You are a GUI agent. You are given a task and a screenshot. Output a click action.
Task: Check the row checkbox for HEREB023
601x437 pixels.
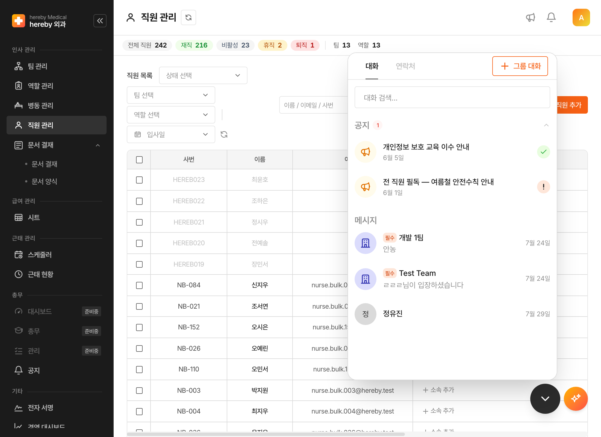click(139, 180)
